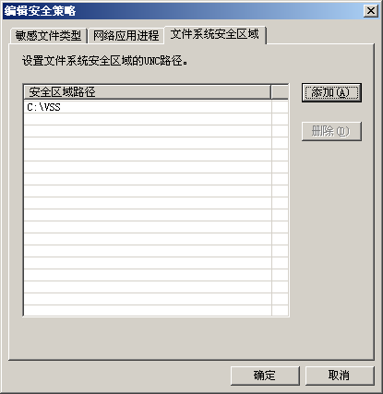Click the gray panel area below the path list
The image size is (383, 394).
[191, 338]
